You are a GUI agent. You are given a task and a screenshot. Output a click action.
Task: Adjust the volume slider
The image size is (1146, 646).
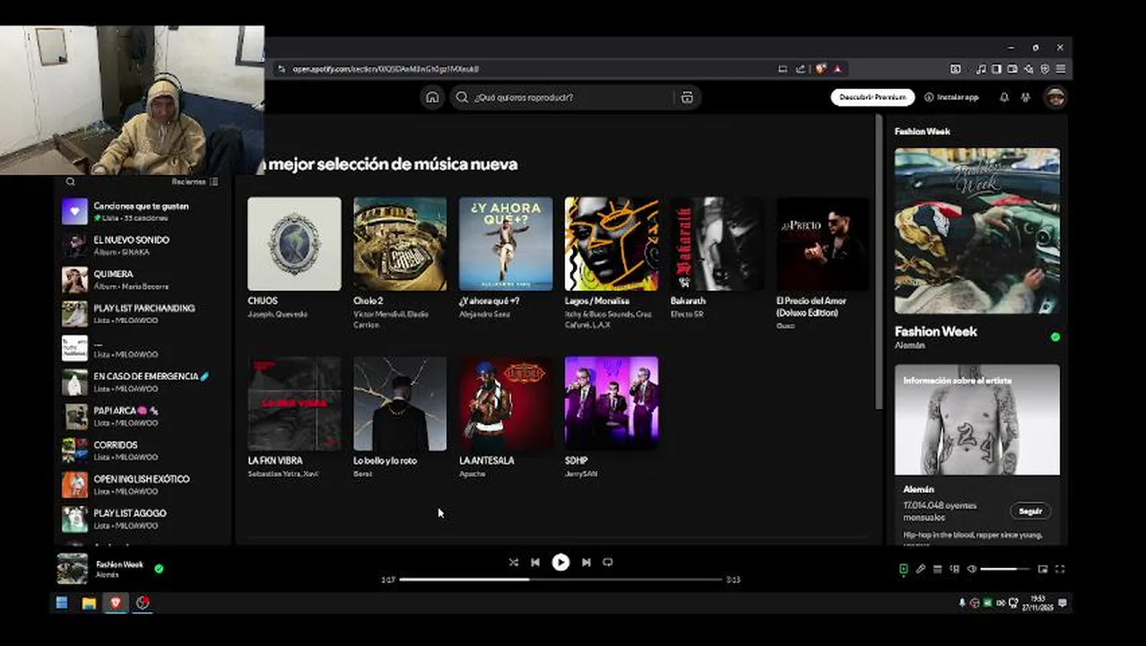pyautogui.click(x=1004, y=569)
